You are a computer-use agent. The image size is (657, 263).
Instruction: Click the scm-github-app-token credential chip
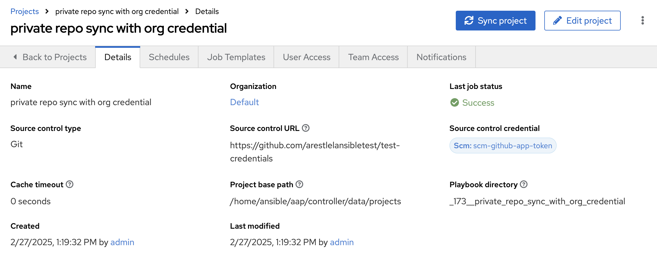click(503, 146)
